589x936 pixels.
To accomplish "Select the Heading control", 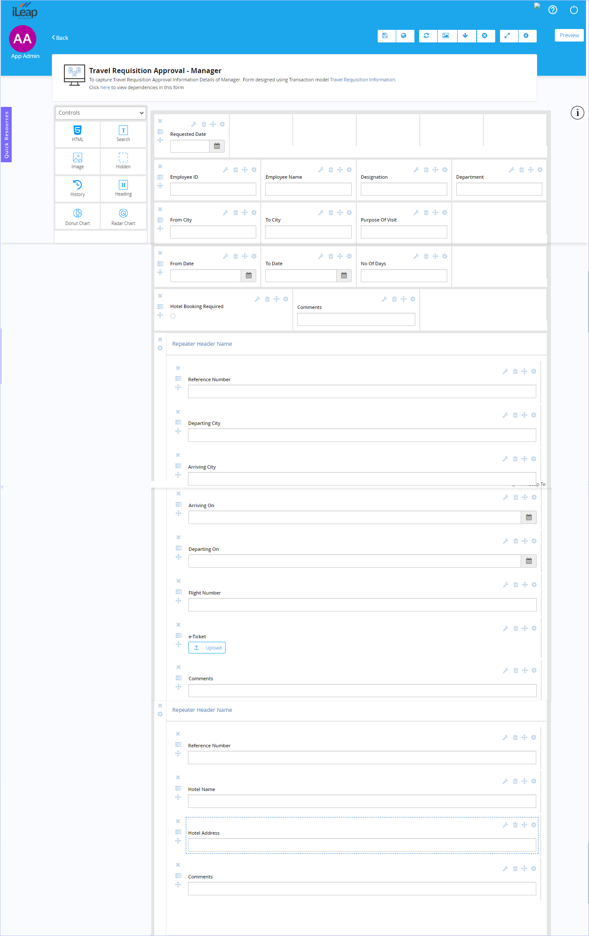I will [123, 188].
